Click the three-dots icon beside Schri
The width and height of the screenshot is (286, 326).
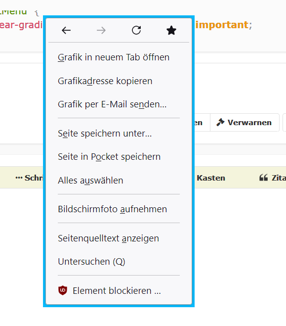coord(19,178)
